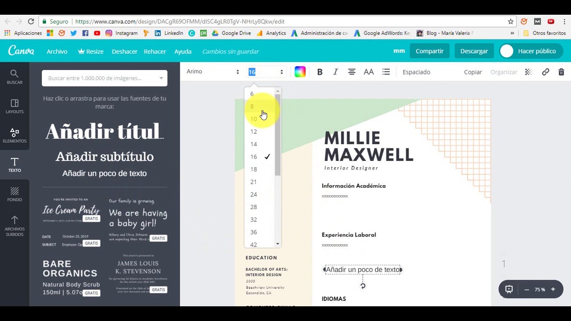Open presentation mode icon
This screenshot has width=571, height=321.
click(x=509, y=289)
